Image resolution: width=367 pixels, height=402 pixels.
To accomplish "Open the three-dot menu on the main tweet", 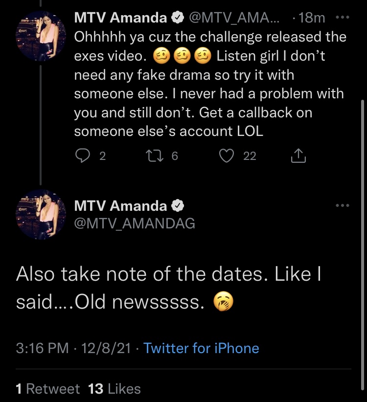I will 343,205.
